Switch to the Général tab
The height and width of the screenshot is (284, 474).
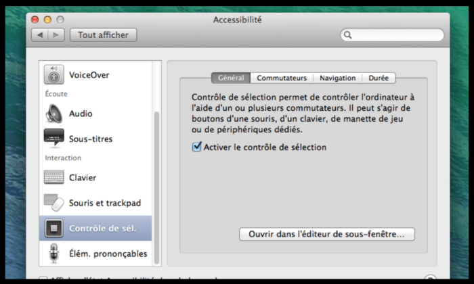click(231, 78)
